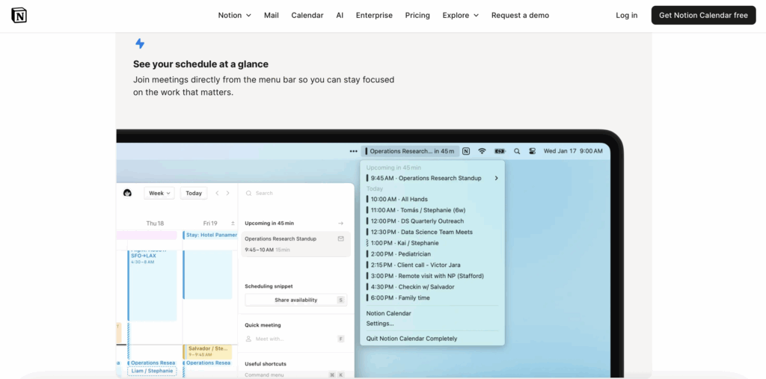Open the Salvador / Ste... yellow event

(x=207, y=351)
